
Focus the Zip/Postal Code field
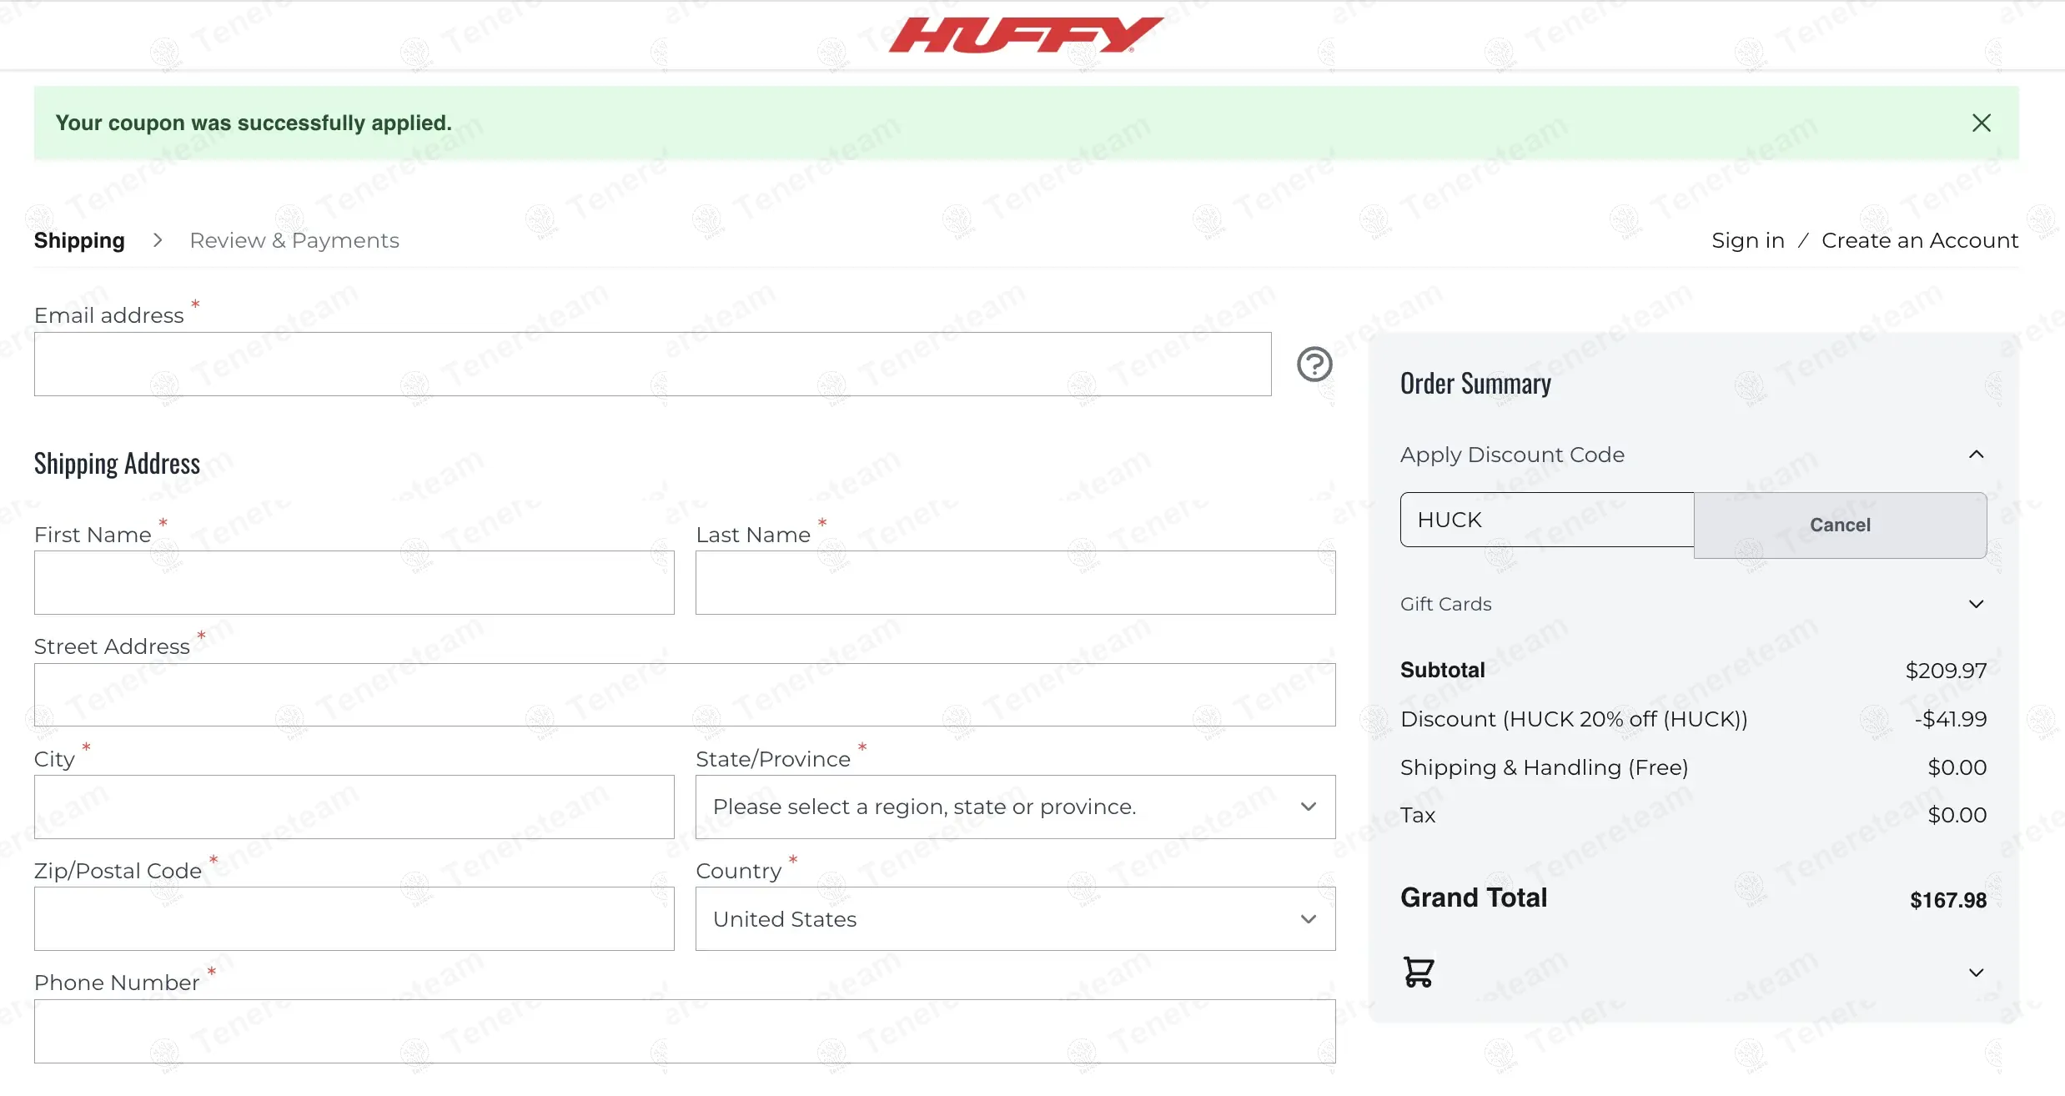pos(354,919)
